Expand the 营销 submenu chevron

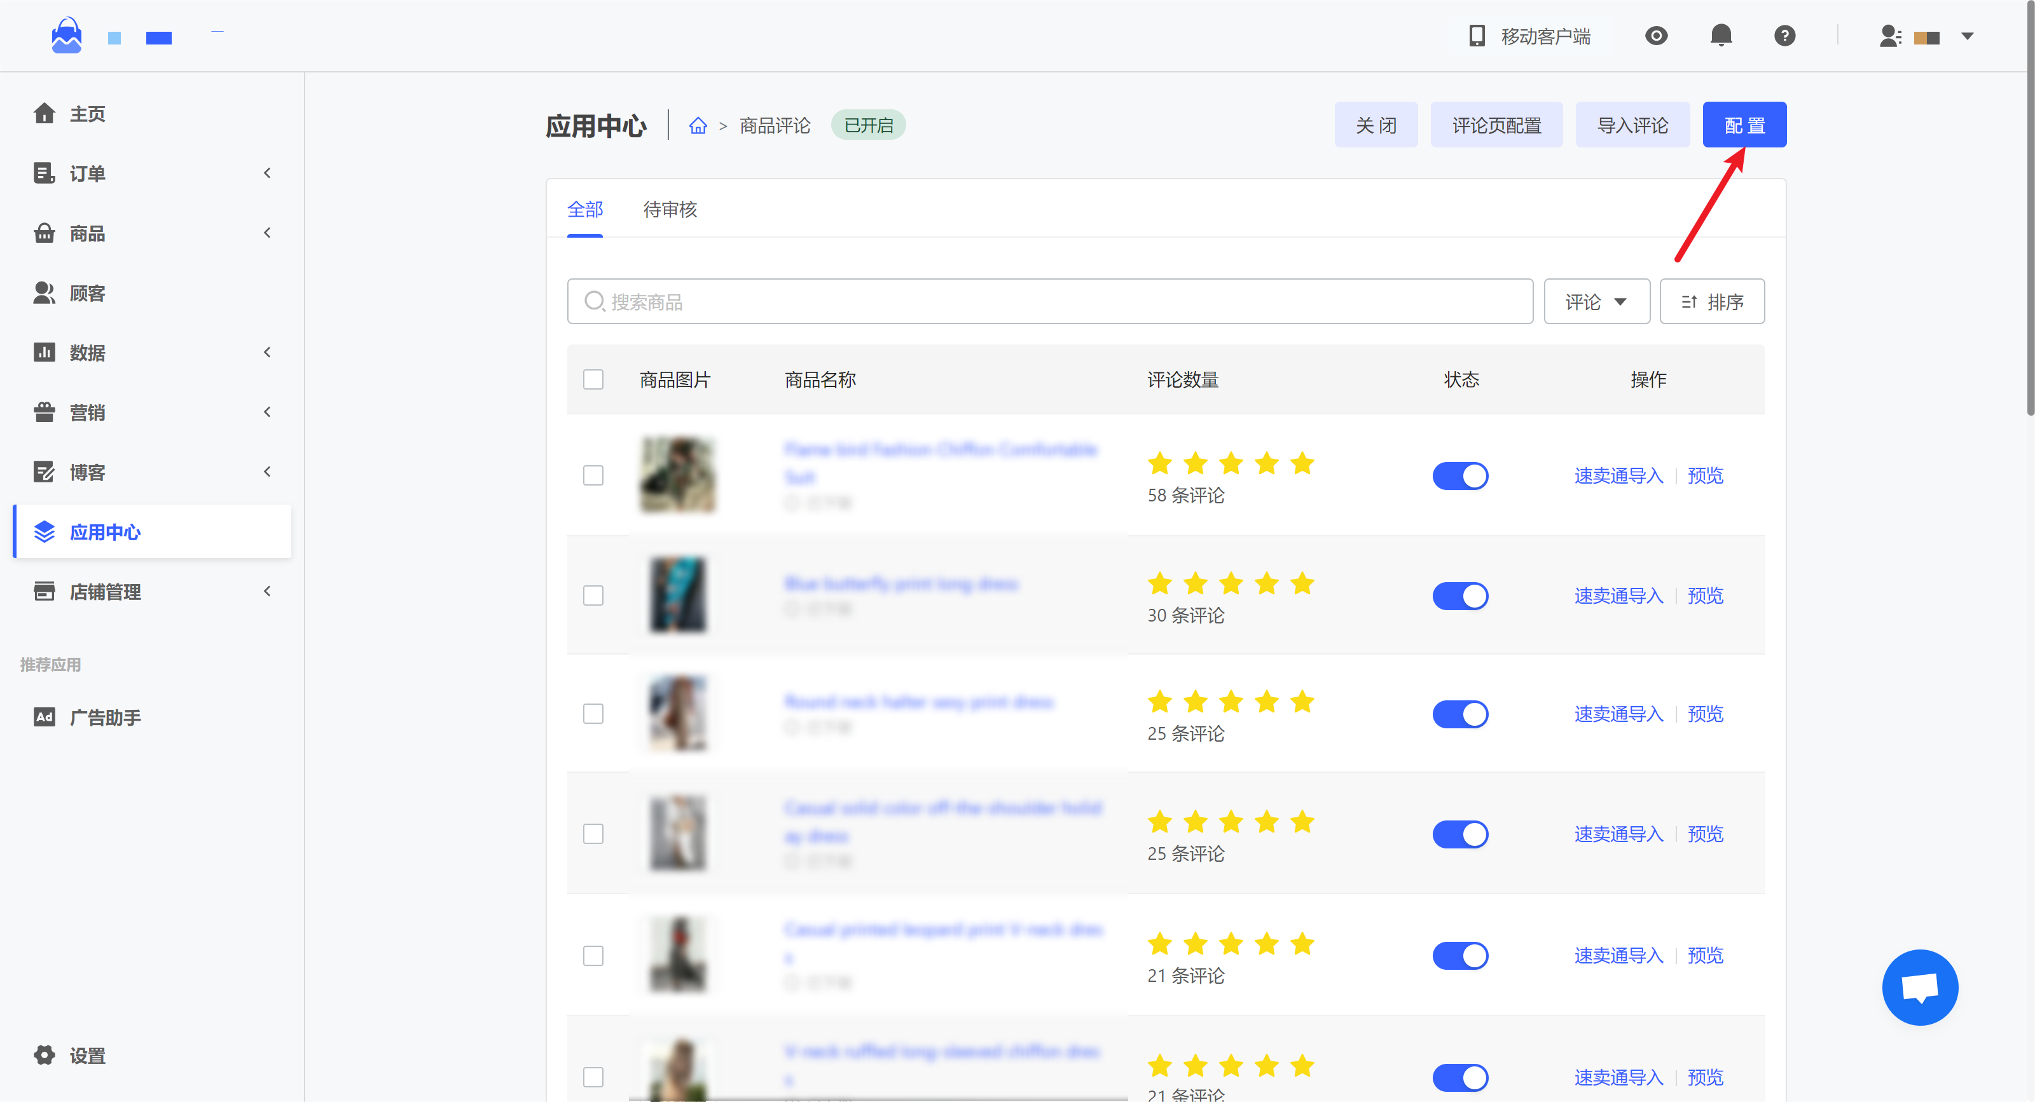268,412
